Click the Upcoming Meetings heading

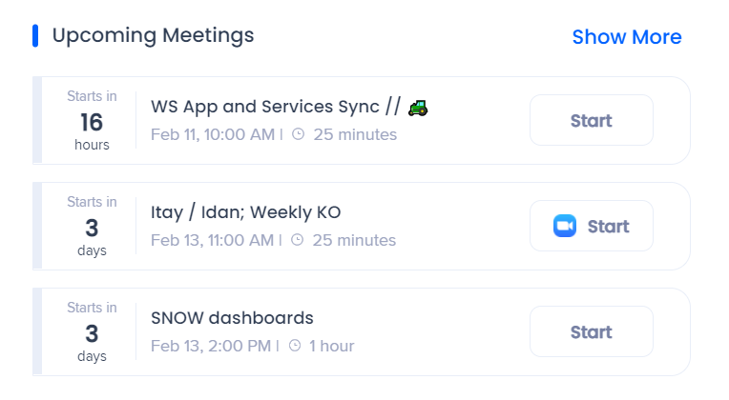[x=153, y=36]
